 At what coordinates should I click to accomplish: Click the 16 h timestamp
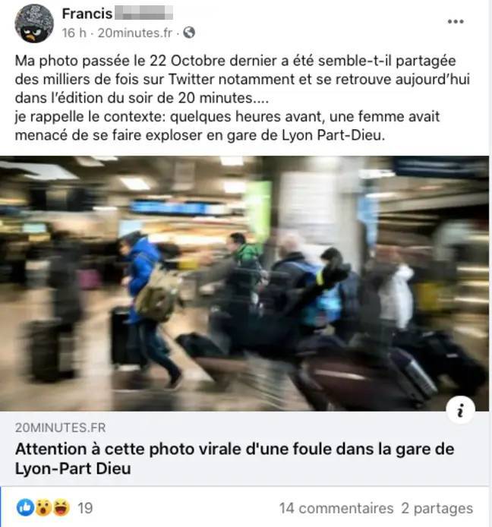coord(74,33)
